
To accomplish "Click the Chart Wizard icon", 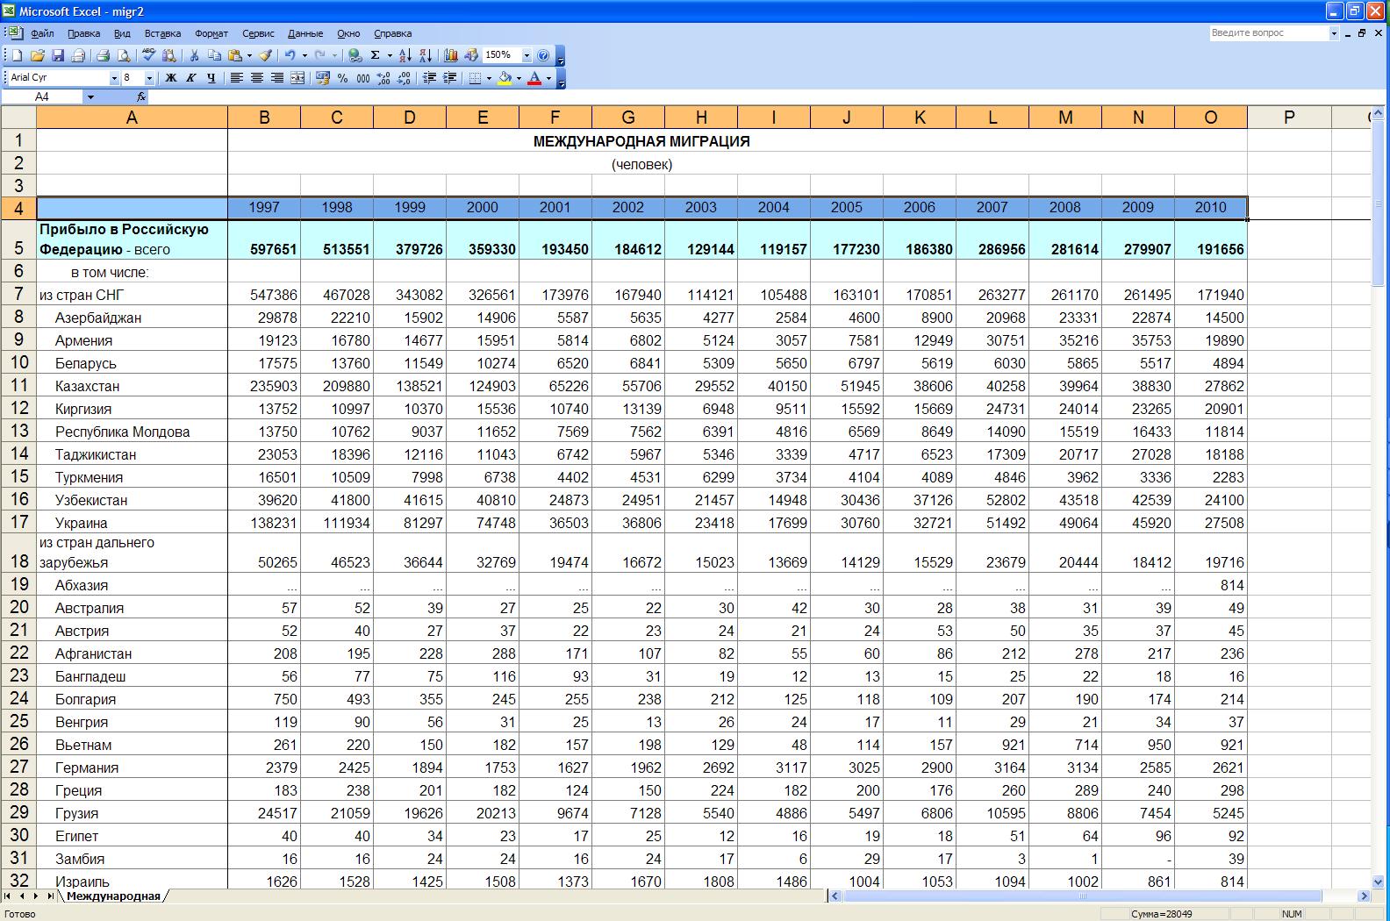I will coord(451,55).
